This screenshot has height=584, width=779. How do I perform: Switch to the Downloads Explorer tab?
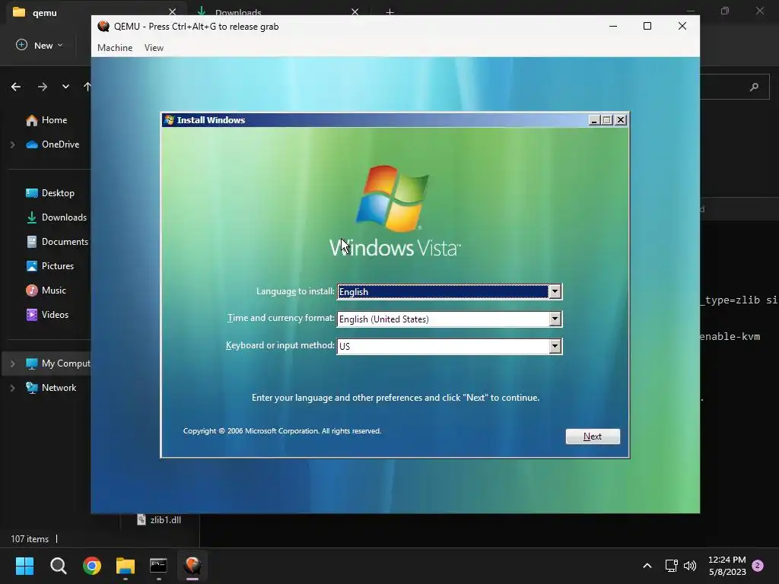click(238, 12)
